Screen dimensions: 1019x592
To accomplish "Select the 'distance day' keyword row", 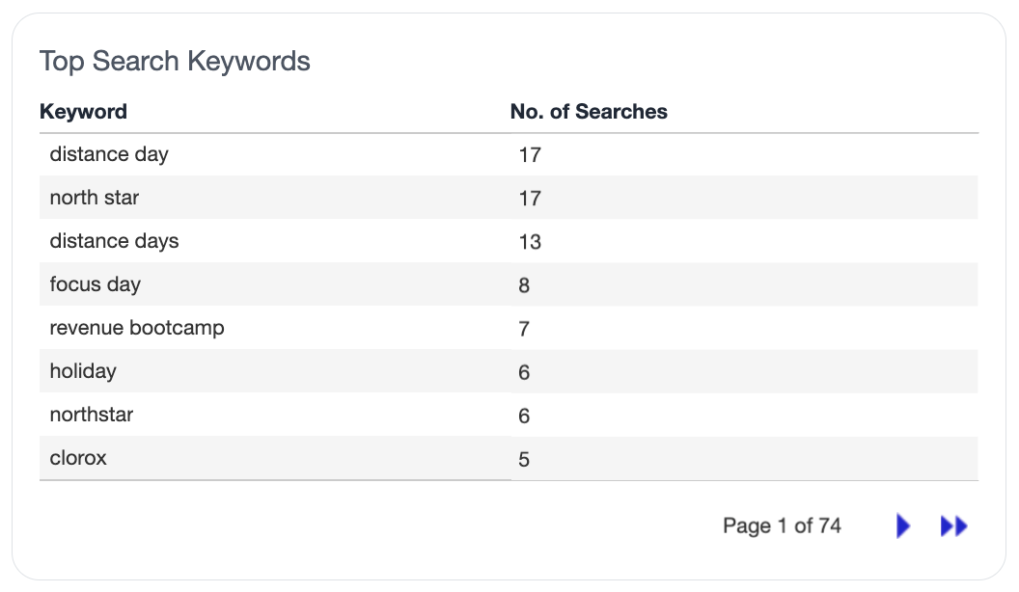I will [509, 154].
